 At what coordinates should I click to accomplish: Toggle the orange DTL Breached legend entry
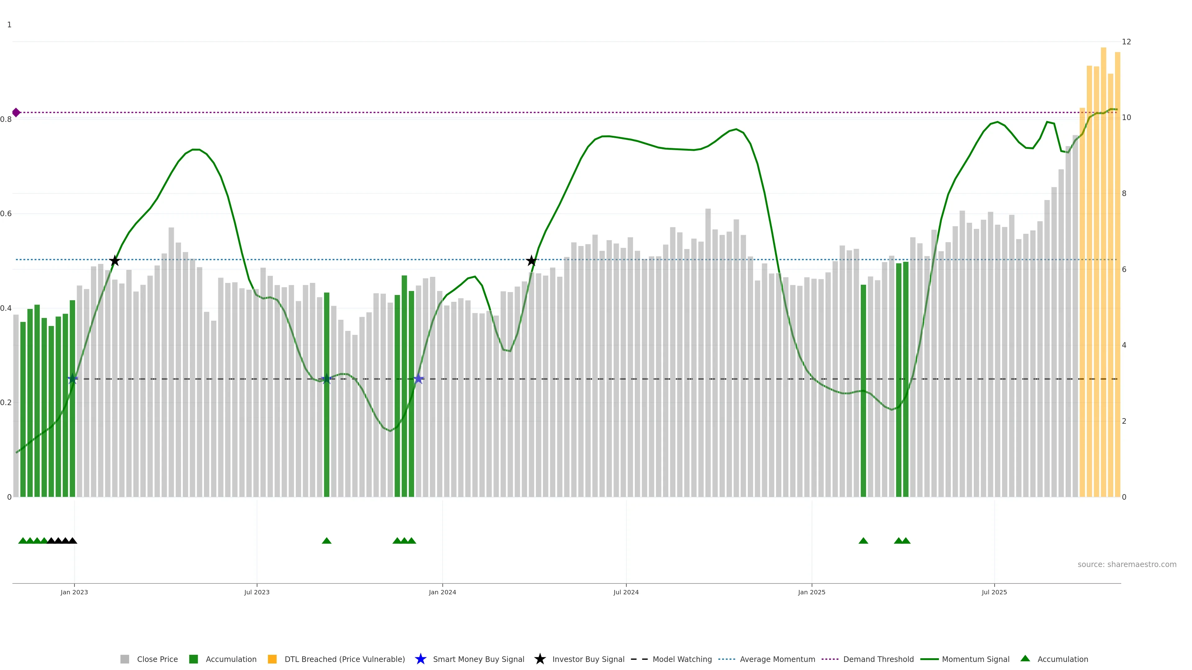(x=272, y=659)
